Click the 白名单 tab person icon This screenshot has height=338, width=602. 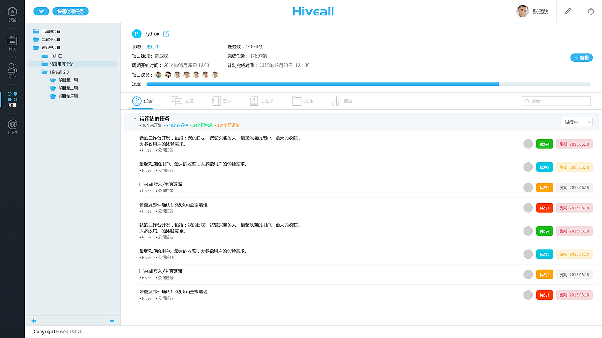tap(254, 101)
